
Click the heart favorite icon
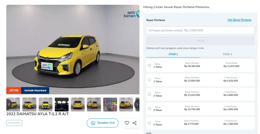(127, 123)
